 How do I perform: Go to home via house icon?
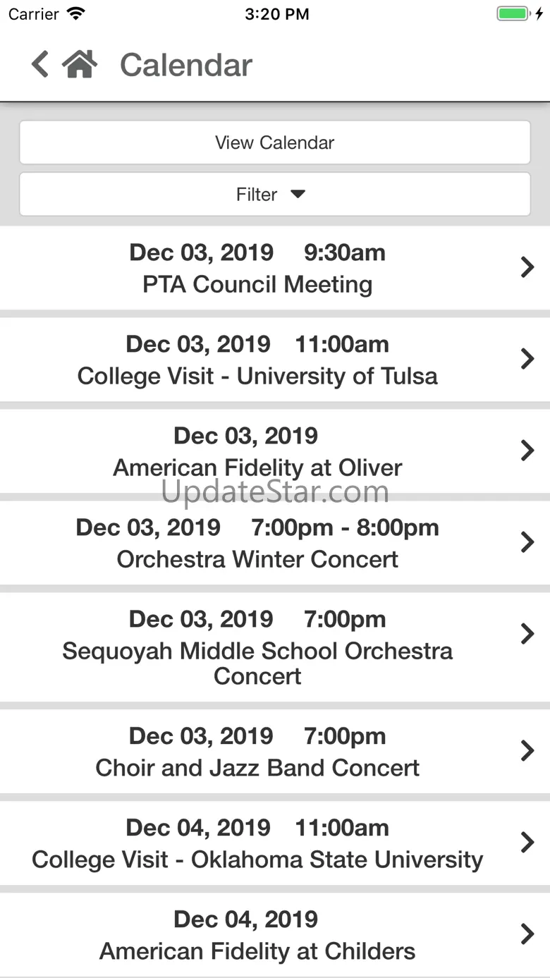tap(79, 64)
